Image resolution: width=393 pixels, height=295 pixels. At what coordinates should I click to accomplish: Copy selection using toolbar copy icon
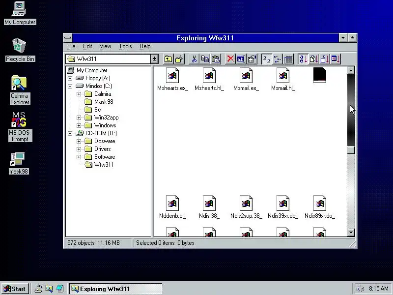pyautogui.click(x=205, y=59)
